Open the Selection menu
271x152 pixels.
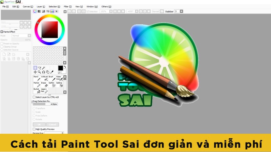[x=54, y=6]
